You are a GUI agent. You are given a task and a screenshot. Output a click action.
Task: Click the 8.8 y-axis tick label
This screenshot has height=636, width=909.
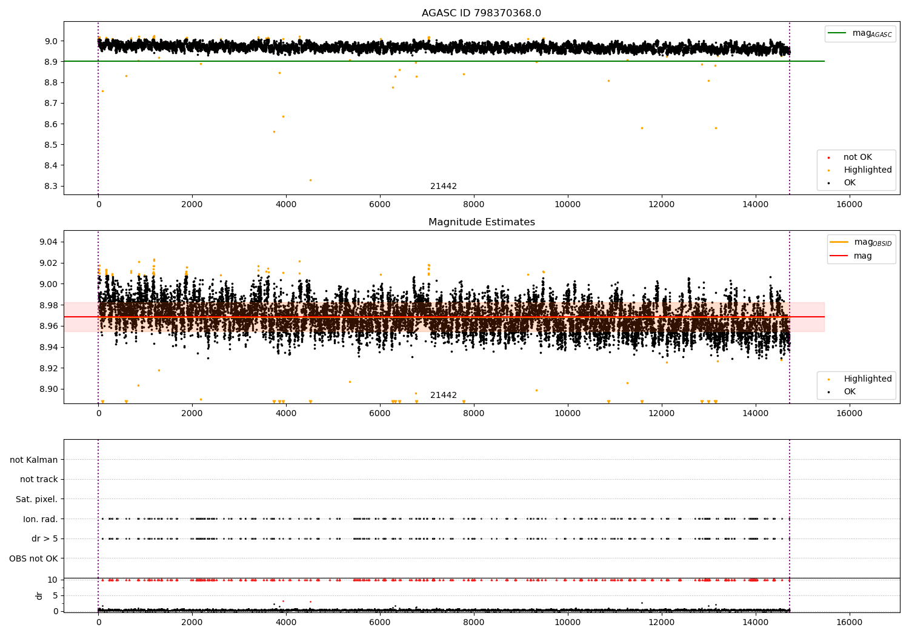click(51, 82)
